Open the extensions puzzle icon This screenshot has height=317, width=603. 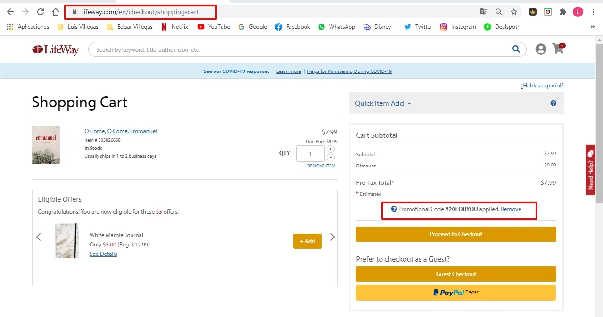click(562, 12)
